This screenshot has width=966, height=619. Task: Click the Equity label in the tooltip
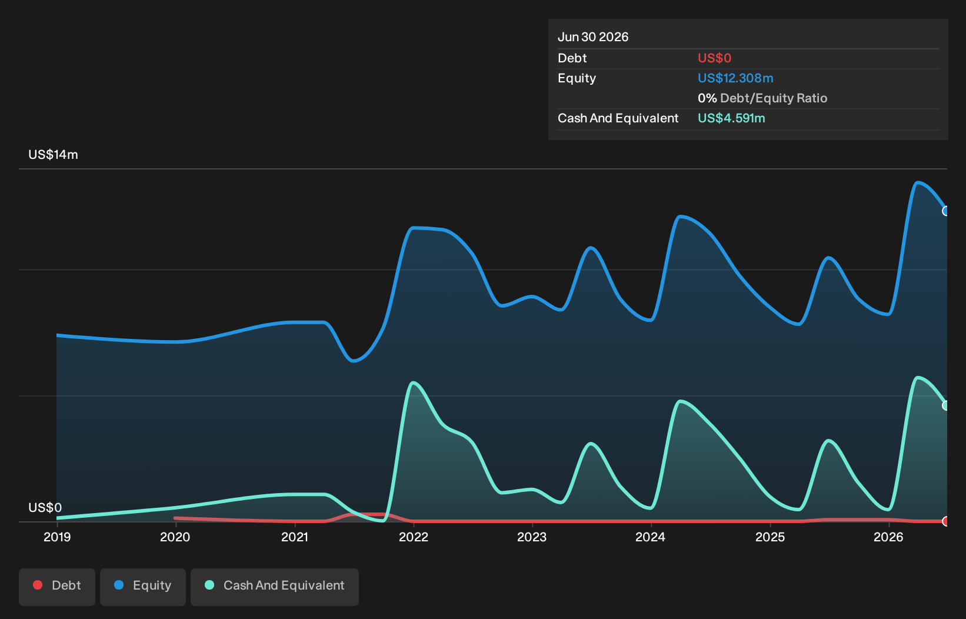(577, 78)
